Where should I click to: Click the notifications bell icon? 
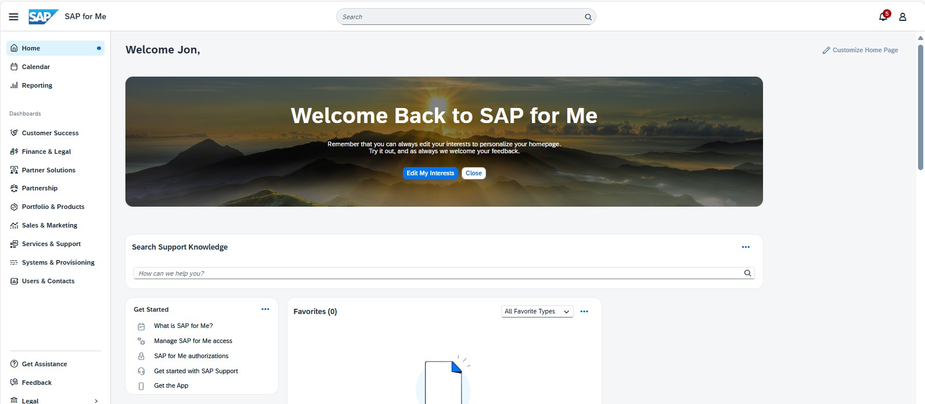[x=883, y=17]
